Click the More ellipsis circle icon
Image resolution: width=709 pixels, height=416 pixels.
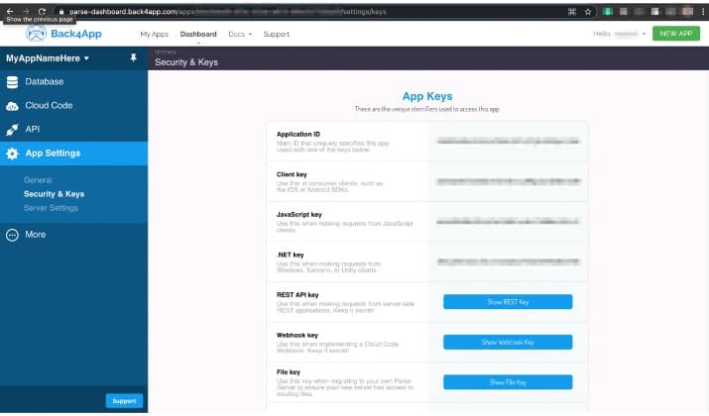click(12, 235)
